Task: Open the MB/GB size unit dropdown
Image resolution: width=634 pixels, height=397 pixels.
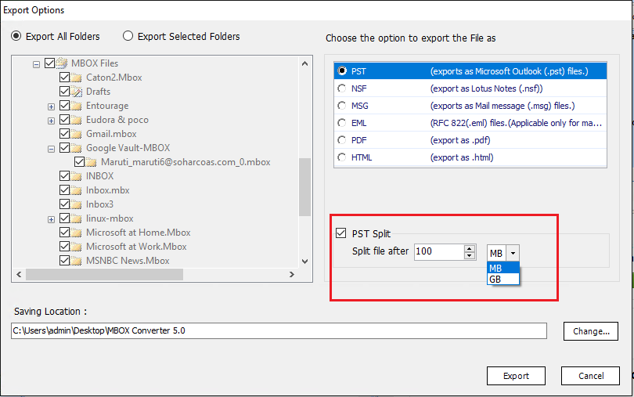Action: [x=513, y=254]
